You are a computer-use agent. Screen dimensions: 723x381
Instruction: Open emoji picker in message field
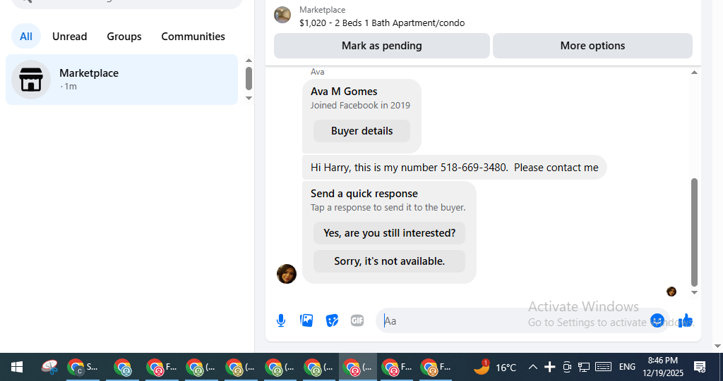tap(657, 320)
